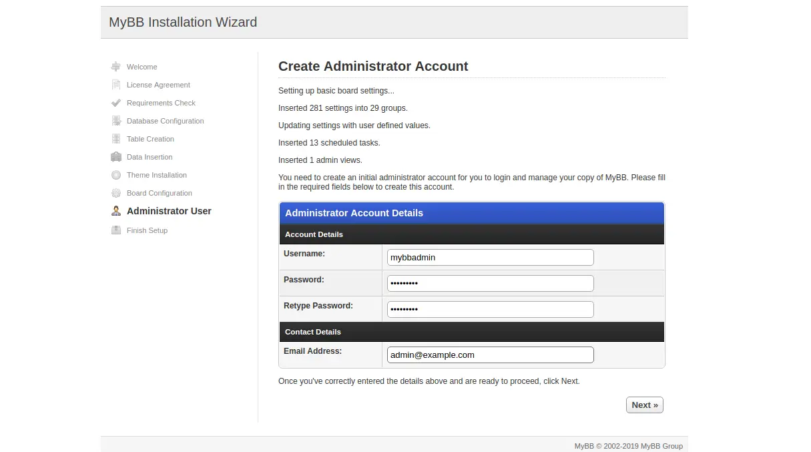The image size is (811, 452).
Task: Focus the Password input field
Action: (491, 284)
